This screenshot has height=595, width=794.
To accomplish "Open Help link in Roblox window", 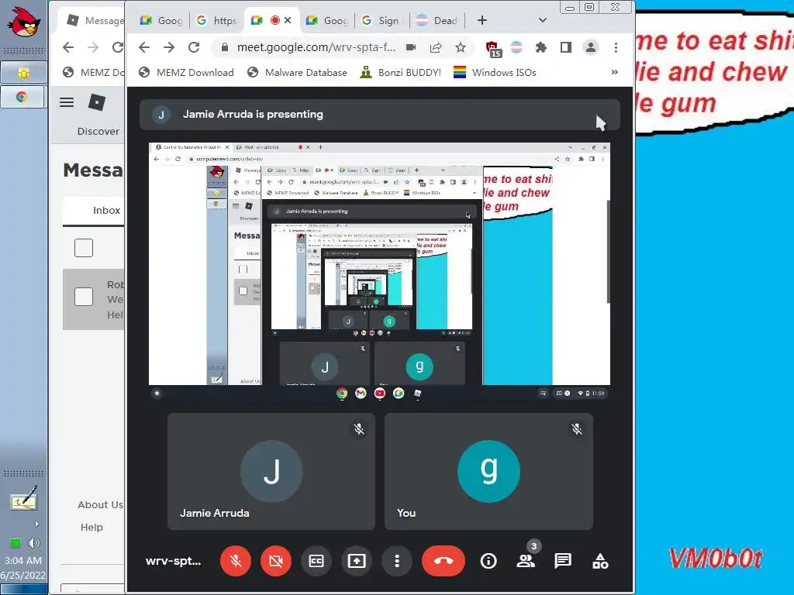I will coord(91,527).
